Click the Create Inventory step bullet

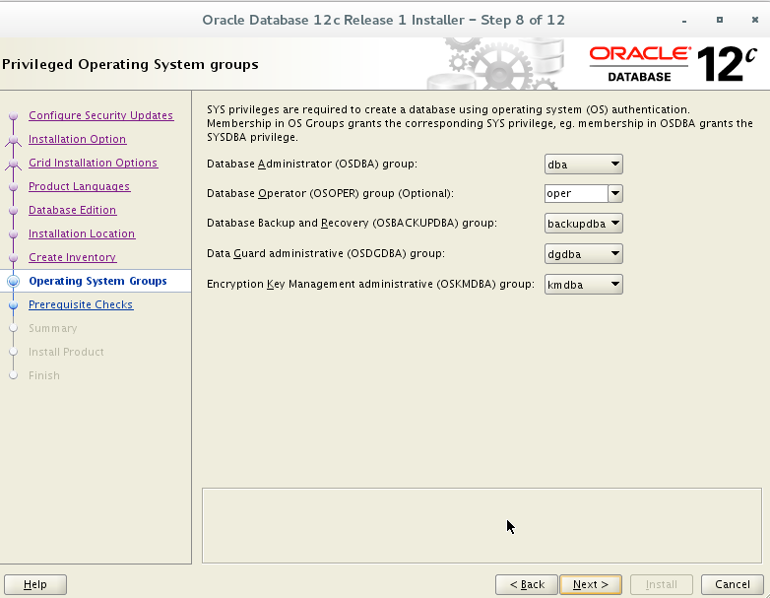tap(13, 257)
